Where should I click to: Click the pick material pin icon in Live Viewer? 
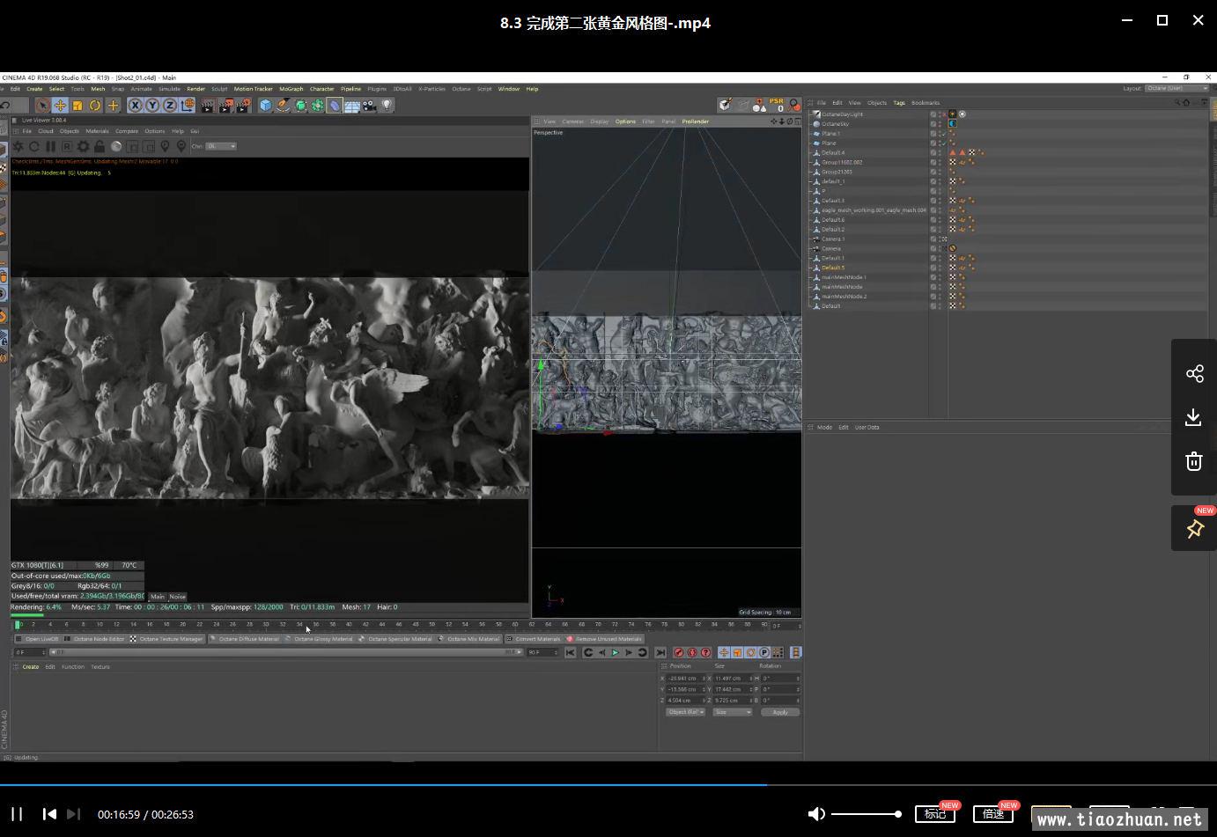click(x=181, y=146)
